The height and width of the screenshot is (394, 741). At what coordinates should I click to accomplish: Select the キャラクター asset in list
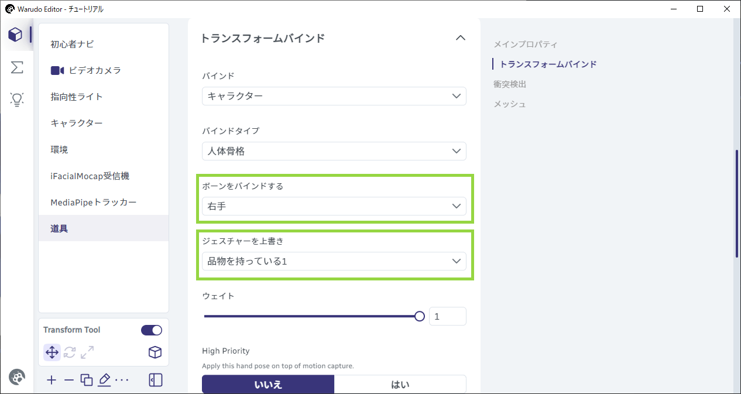tap(104, 123)
